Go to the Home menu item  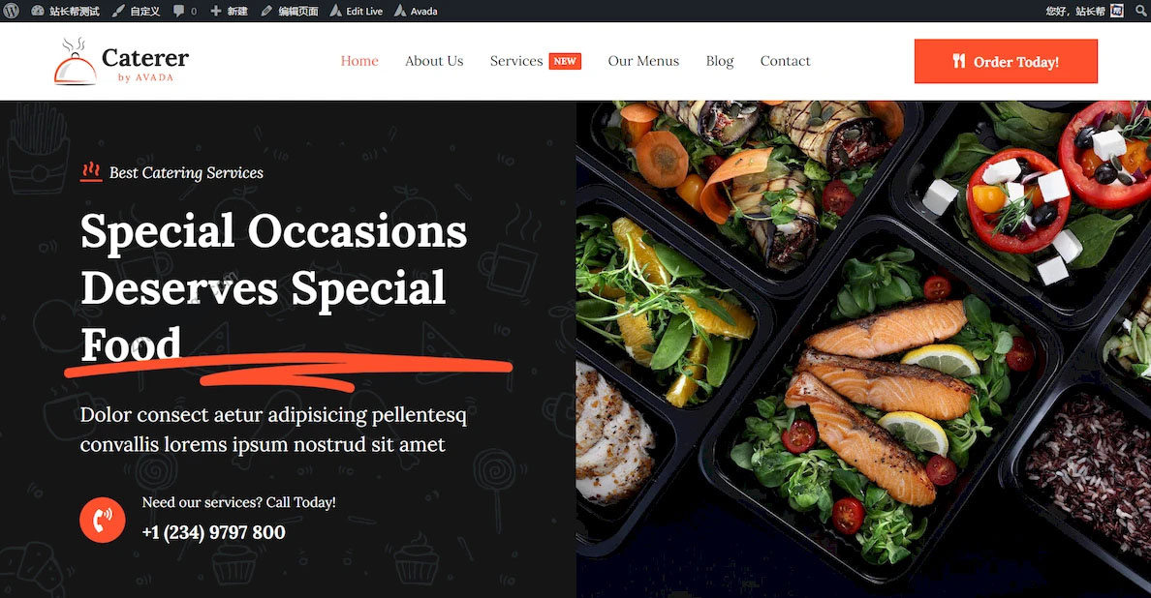pos(359,61)
